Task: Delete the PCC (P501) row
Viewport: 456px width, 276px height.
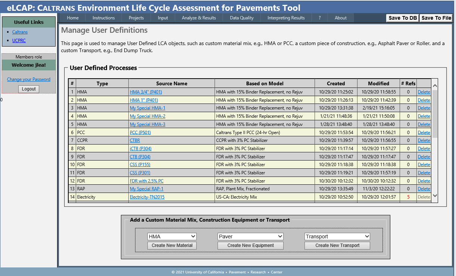Action: coord(424,132)
